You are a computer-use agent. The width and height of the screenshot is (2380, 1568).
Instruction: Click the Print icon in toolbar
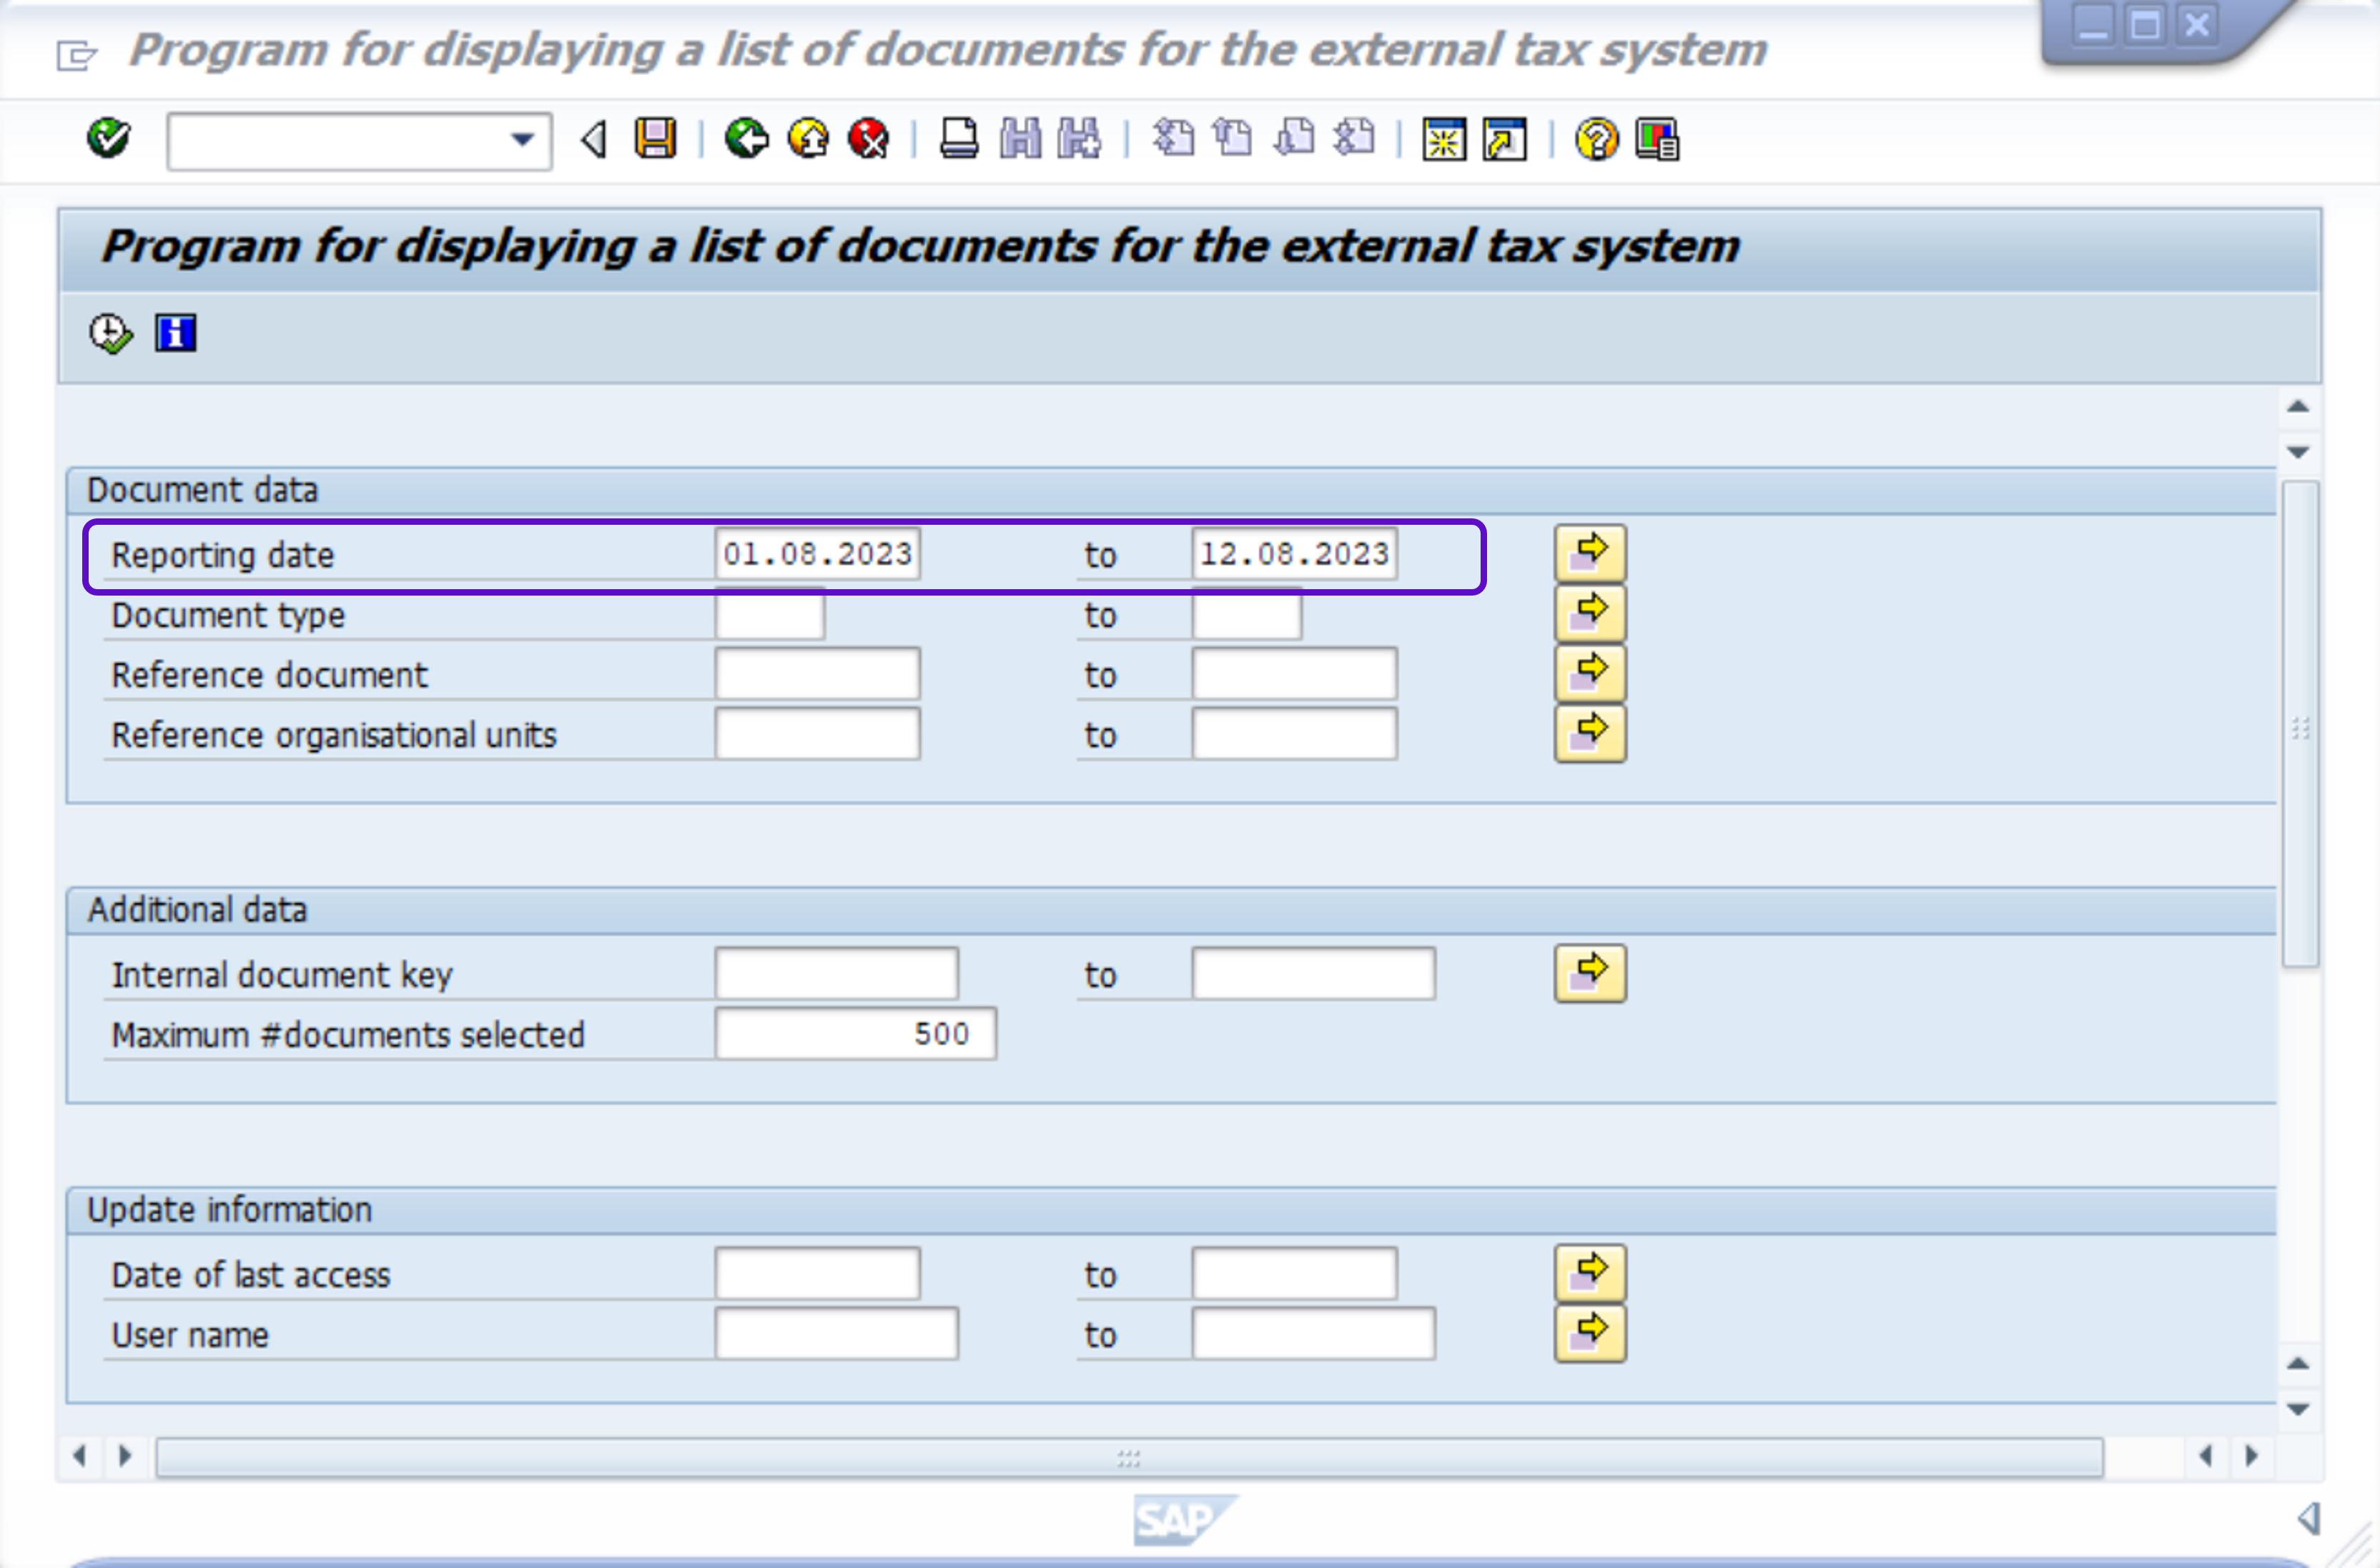click(958, 138)
